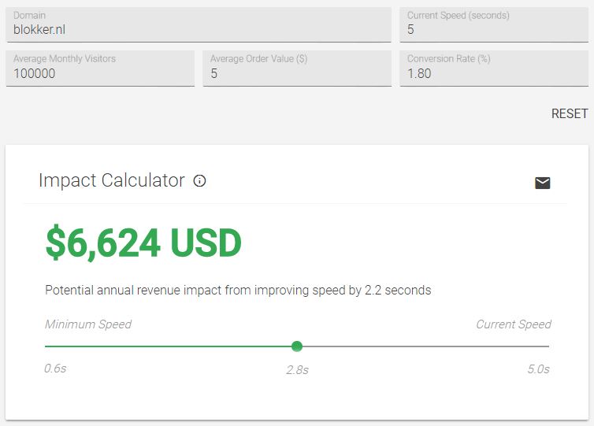594x426 pixels.
Task: Click the gray unfilled slider track
Action: 425,346
